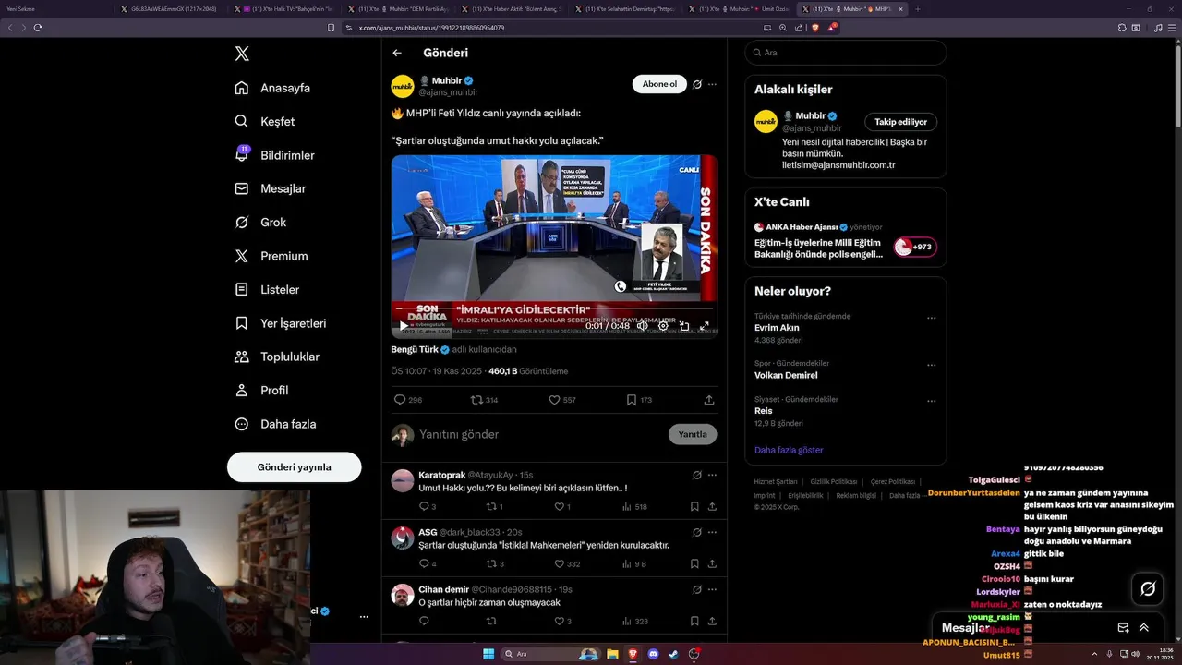Click the Yanıtla button
The height and width of the screenshot is (665, 1182).
tap(693, 434)
